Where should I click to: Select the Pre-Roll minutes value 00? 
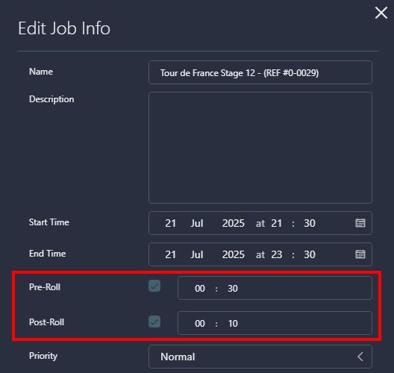[x=200, y=289]
